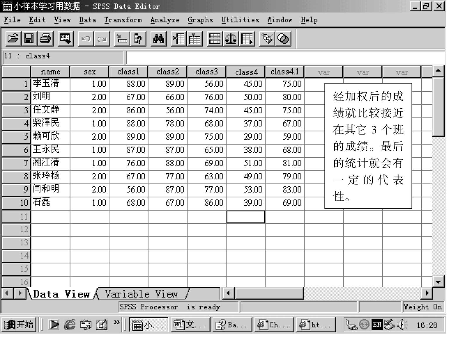
Task: Click the class4.1 value 83.00
Action: click(285, 190)
